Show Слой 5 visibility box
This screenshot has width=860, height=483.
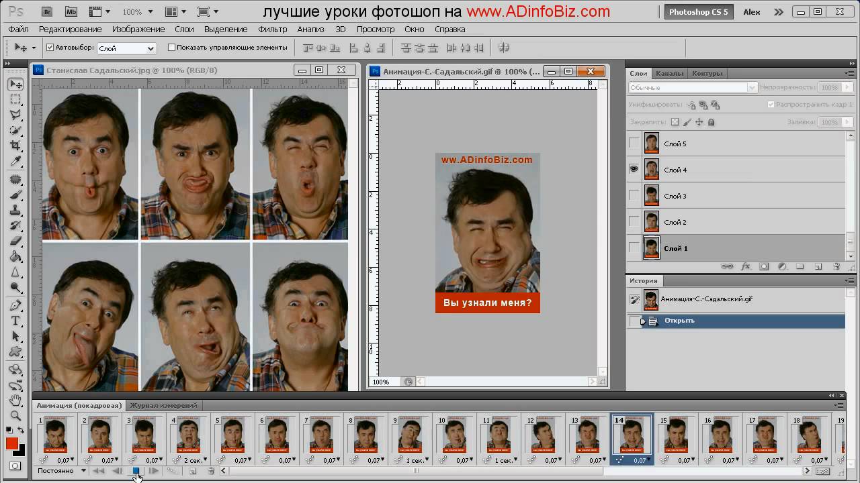tap(634, 143)
